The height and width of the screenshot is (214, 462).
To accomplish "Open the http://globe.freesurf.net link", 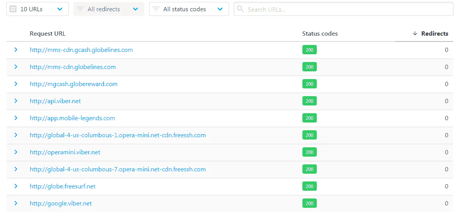I will (63, 186).
